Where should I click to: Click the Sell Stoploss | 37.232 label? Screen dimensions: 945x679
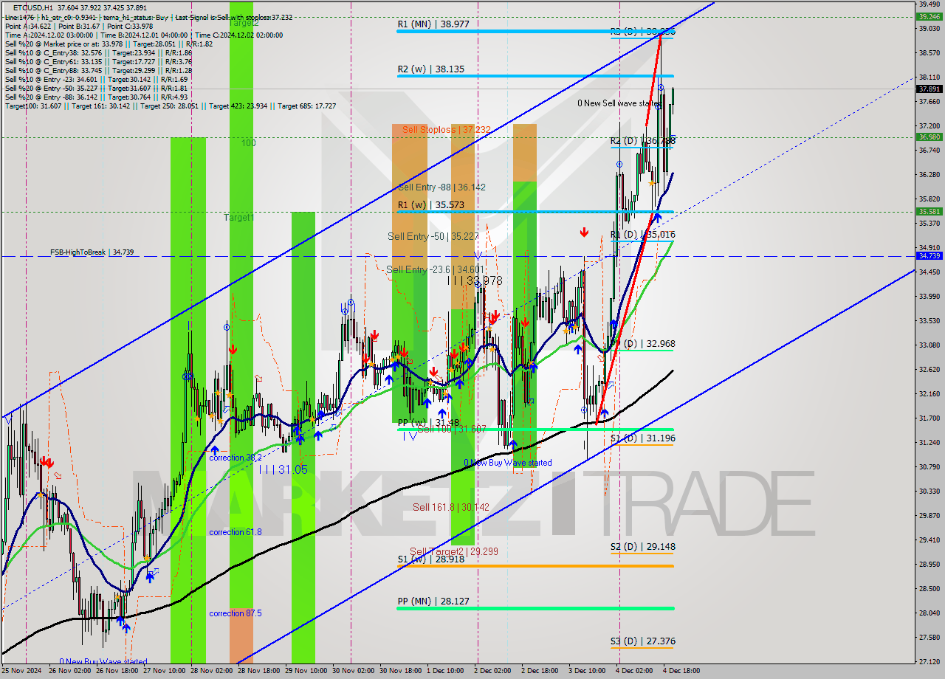click(446, 130)
